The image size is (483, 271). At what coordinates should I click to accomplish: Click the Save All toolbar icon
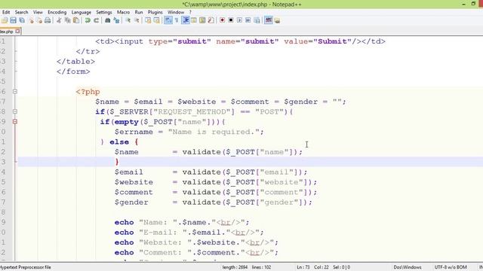pos(22,20)
